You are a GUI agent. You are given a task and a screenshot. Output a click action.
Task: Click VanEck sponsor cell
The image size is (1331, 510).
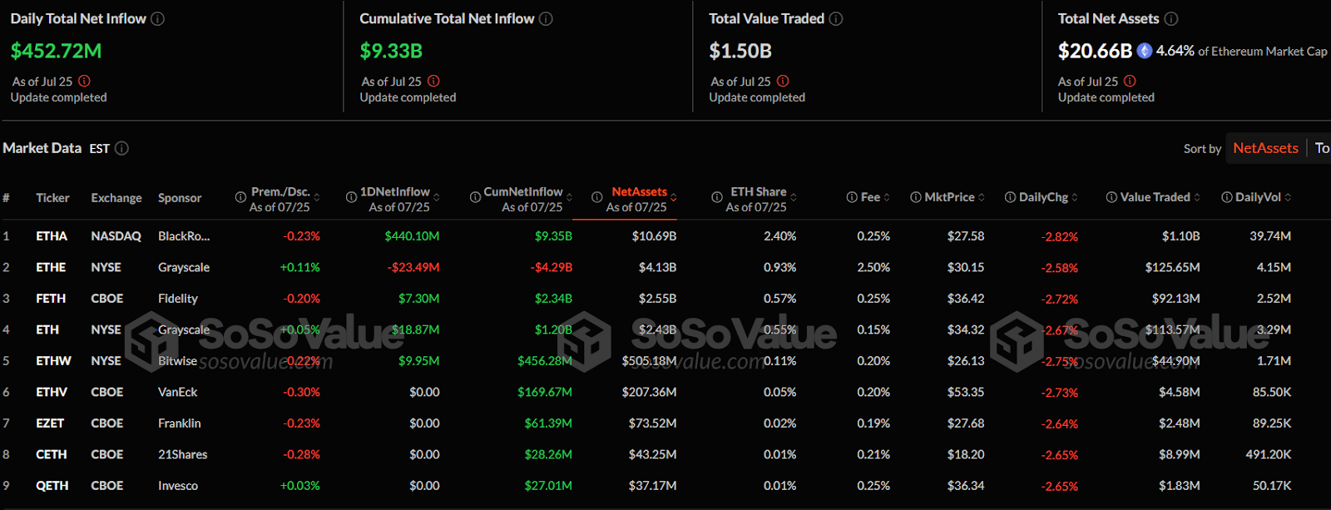pos(178,392)
